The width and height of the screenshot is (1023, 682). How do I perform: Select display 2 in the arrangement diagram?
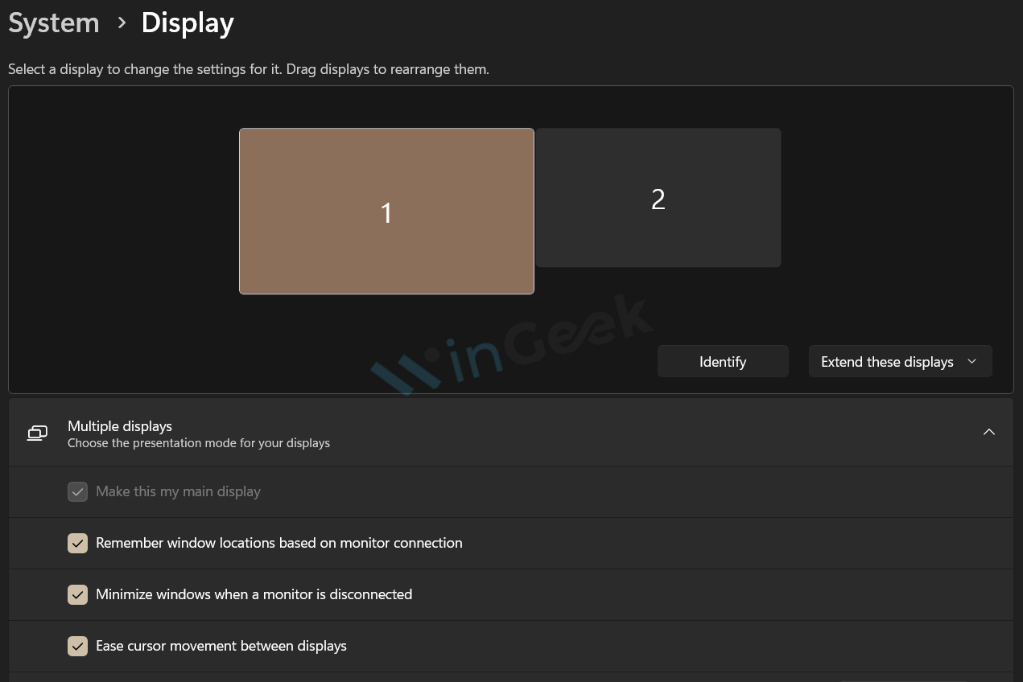click(658, 197)
